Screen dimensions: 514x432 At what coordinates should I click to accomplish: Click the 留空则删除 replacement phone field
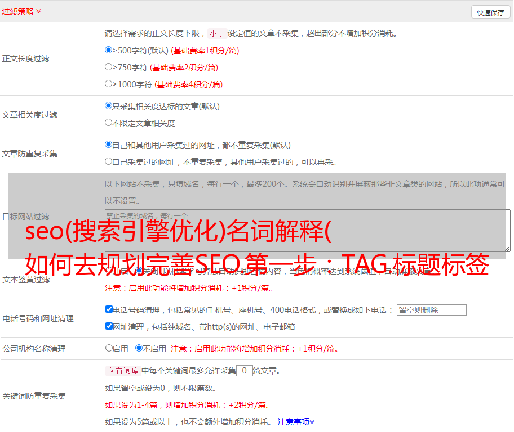pyautogui.click(x=431, y=310)
